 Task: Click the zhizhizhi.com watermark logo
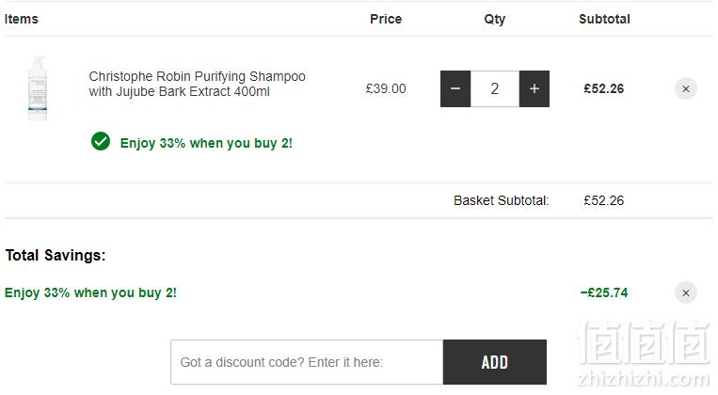[644, 355]
